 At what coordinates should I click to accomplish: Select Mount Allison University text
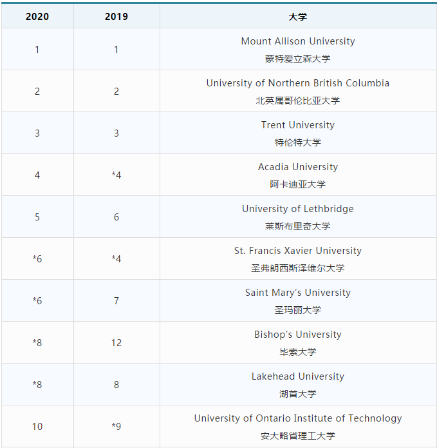(x=298, y=41)
